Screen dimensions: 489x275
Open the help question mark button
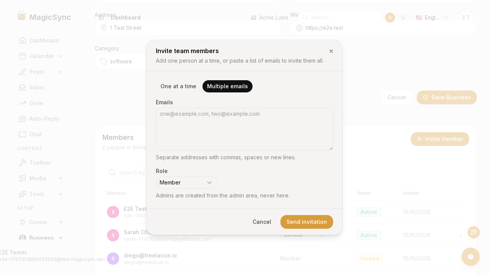pos(471,257)
